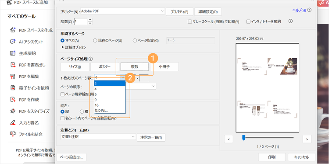Increase 部数 with up stepper arrow
The image size is (329, 164).
point(90,20)
